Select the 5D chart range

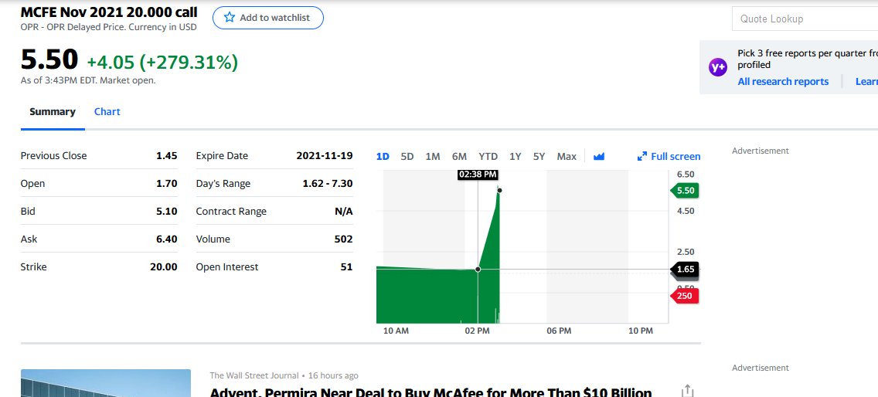407,156
